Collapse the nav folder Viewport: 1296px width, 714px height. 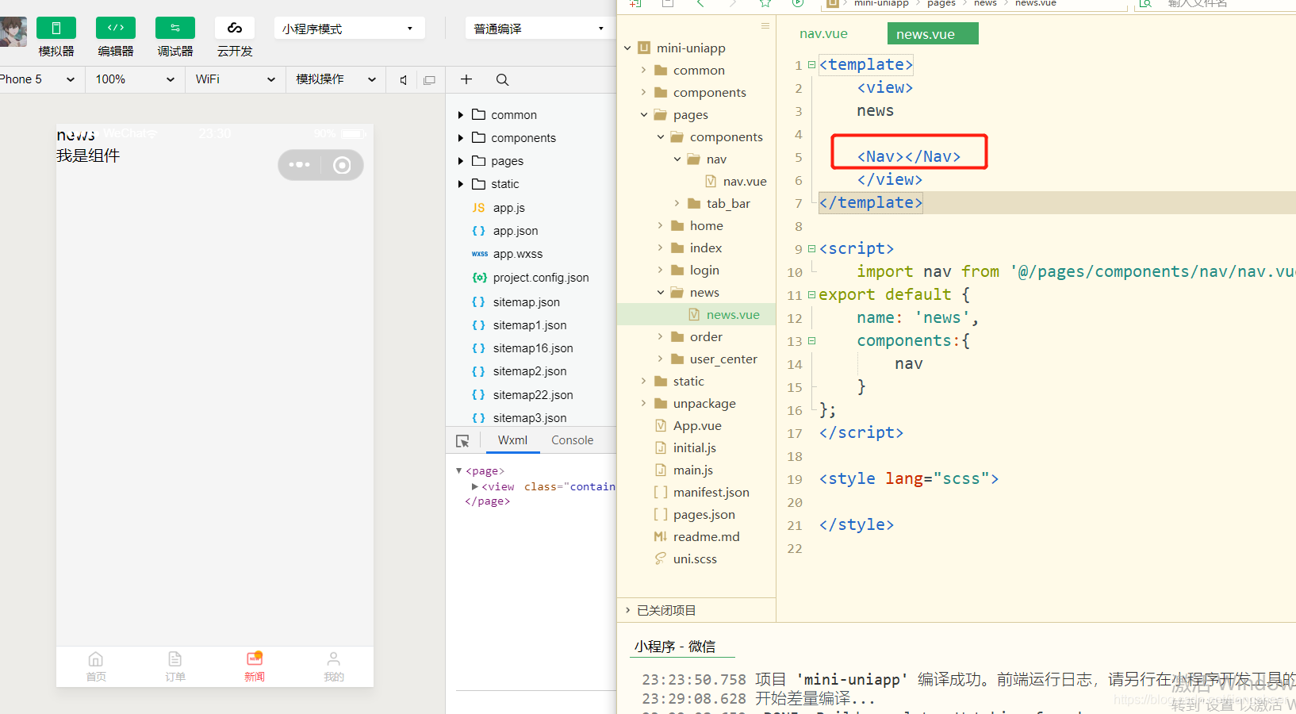[677, 159]
